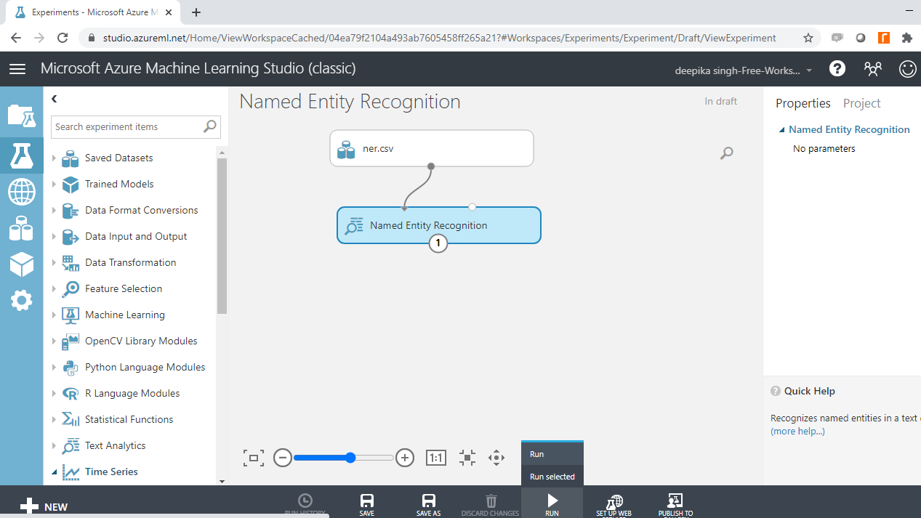
Task: Click the zoom slider handle
Action: coord(350,458)
